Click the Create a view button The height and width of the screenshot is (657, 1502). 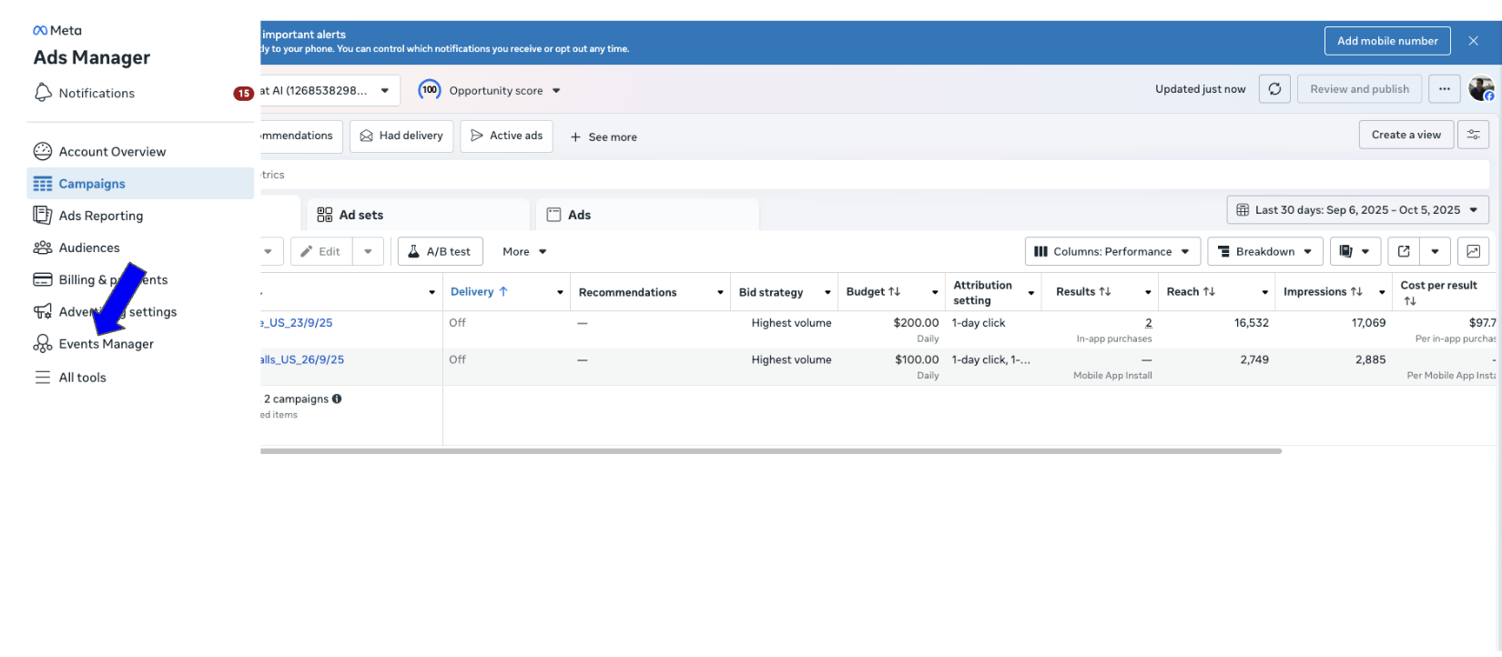(x=1406, y=135)
